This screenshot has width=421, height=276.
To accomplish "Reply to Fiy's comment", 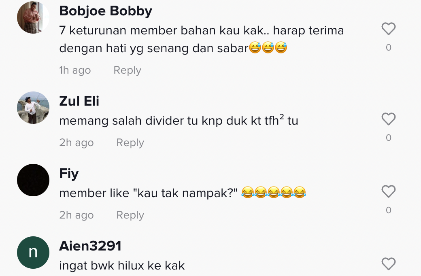I will pyautogui.click(x=130, y=215).
